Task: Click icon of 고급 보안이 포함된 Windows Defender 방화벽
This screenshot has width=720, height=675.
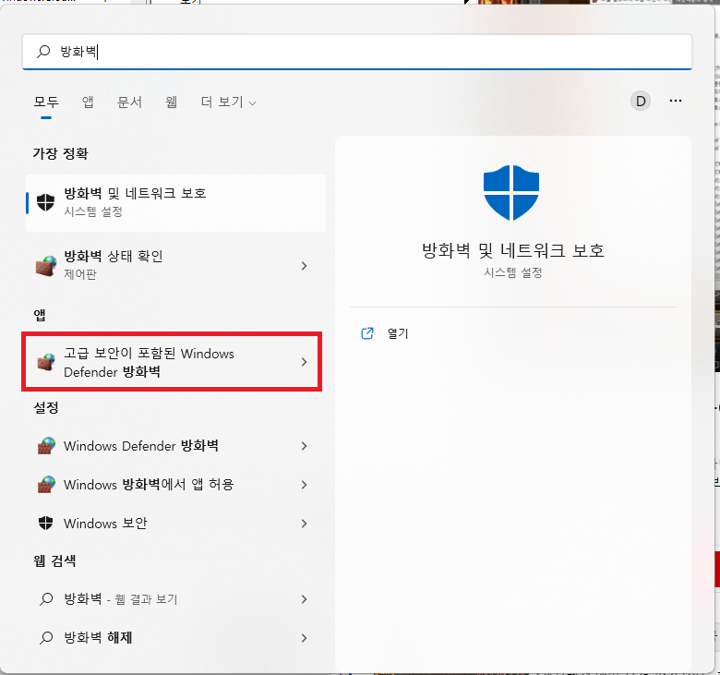Action: tap(46, 362)
